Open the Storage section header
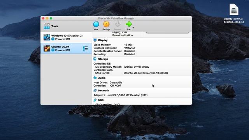249x140 pixels. click(103, 59)
